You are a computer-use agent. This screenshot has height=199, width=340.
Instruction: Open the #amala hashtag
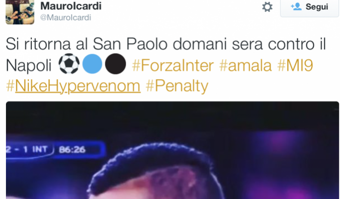click(x=246, y=65)
